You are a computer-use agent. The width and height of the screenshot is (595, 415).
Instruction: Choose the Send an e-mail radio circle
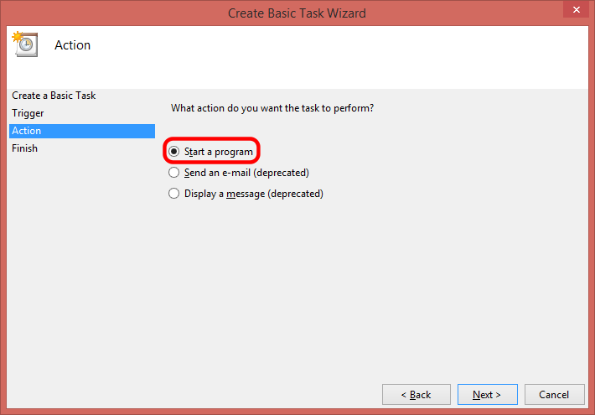173,173
